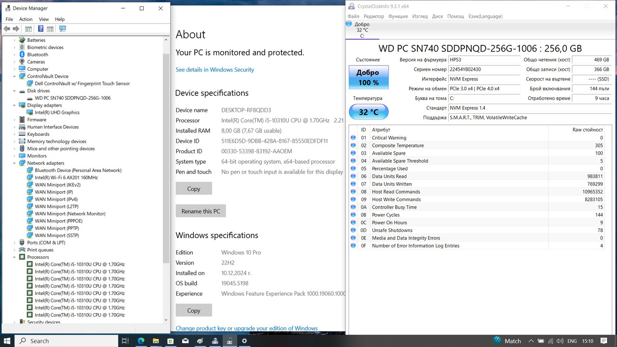The width and height of the screenshot is (617, 347).
Task: Click Scan for hardware changes toolbar icon
Action: (63, 29)
